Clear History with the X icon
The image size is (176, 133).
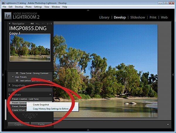tap(50, 95)
